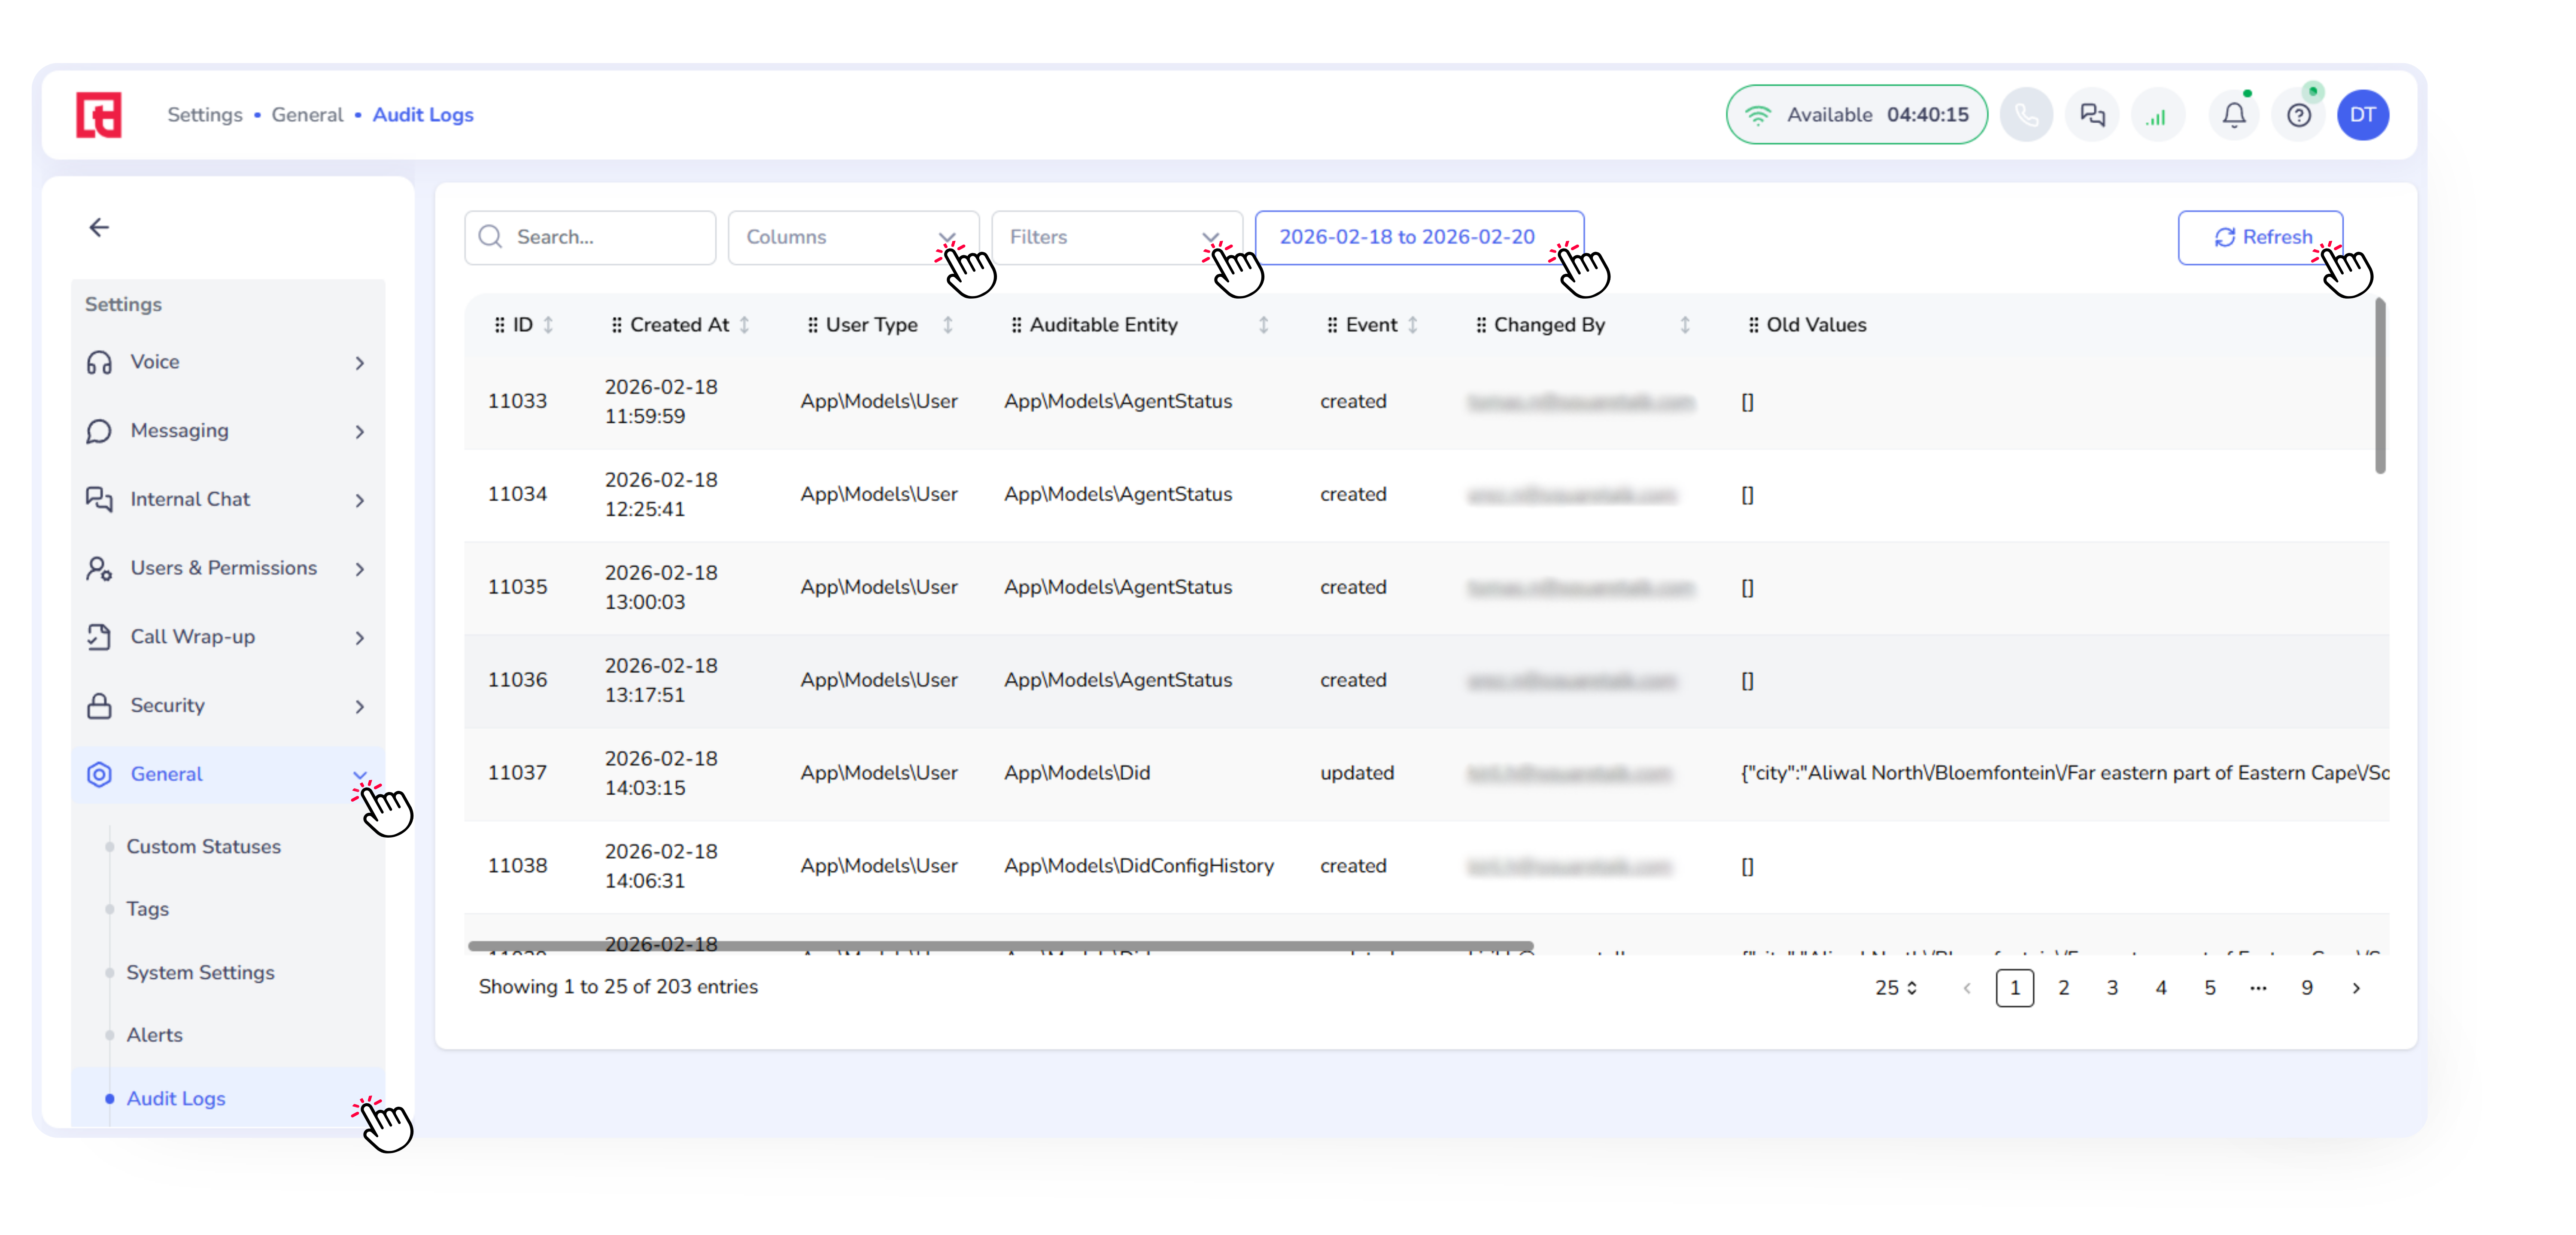Click the horizontal table scrollbar
The width and height of the screenshot is (2576, 1235).
(1000, 945)
